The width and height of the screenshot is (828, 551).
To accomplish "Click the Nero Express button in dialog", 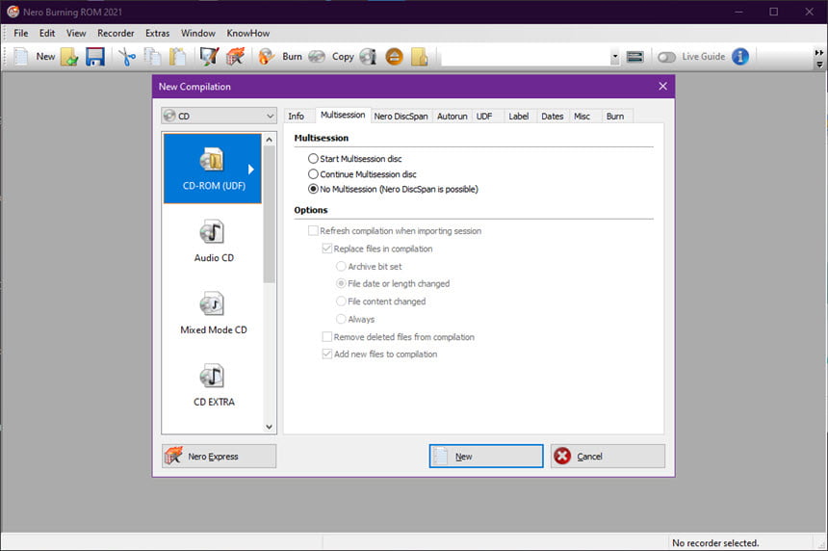I will 219,456.
